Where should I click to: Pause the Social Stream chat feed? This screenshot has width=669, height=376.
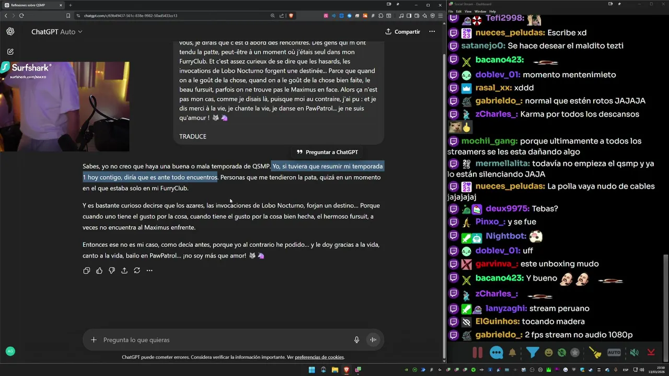[478, 352]
